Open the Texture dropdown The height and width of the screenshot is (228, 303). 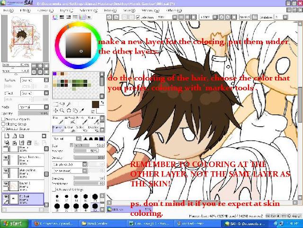coord(46,80)
